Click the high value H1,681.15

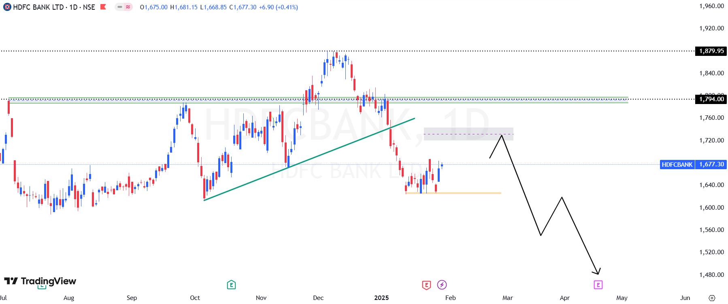pyautogui.click(x=184, y=7)
